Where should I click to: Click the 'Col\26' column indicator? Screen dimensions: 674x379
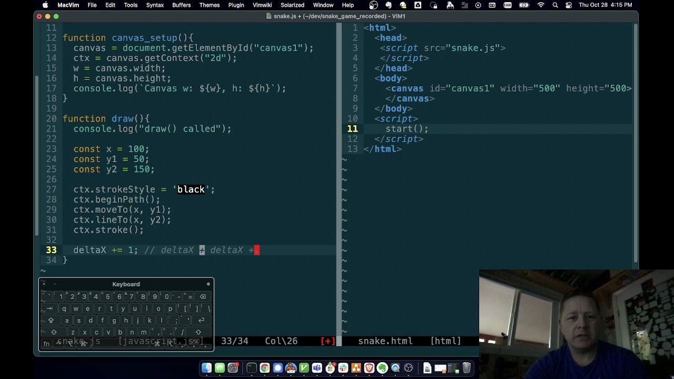point(281,341)
